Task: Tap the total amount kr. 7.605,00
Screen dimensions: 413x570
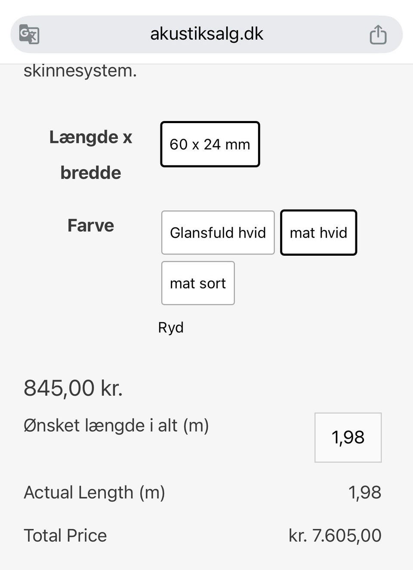Action: click(x=335, y=536)
